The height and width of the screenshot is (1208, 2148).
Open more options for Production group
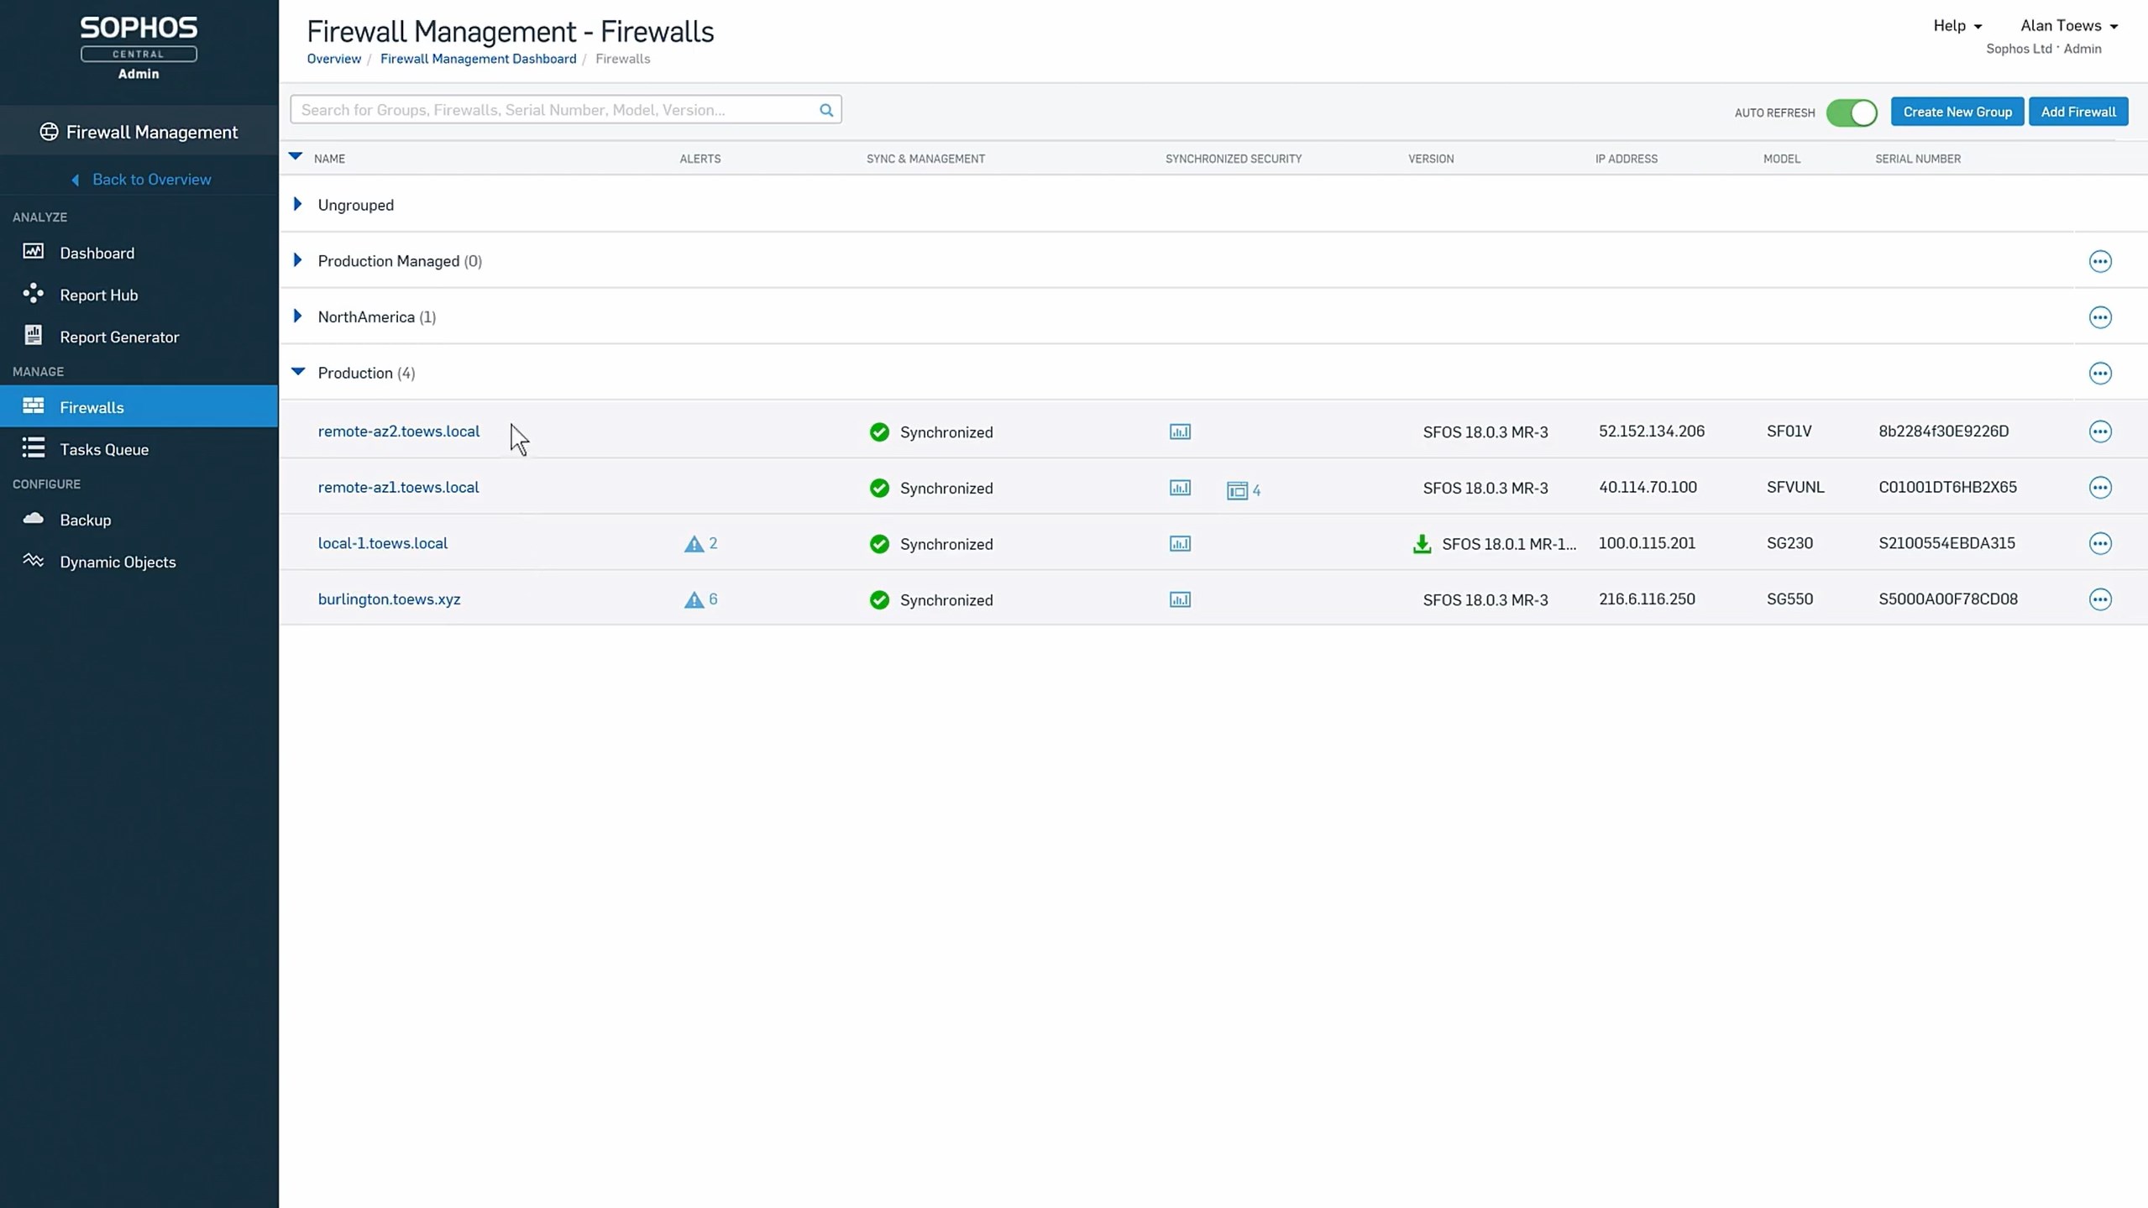[x=2099, y=373]
